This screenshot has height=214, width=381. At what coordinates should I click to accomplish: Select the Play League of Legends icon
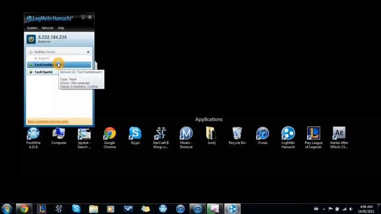[314, 138]
